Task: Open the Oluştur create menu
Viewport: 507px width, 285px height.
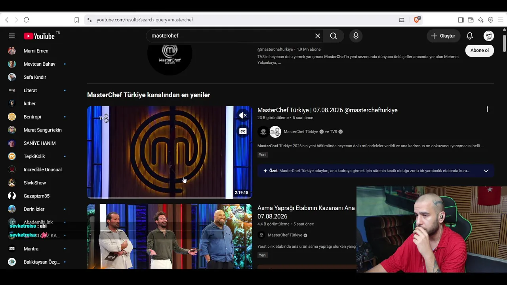Action: coord(444,36)
